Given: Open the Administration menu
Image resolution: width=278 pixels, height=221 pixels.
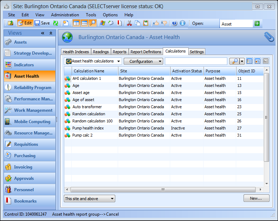Looking at the screenshot, I should click(x=65, y=15).
